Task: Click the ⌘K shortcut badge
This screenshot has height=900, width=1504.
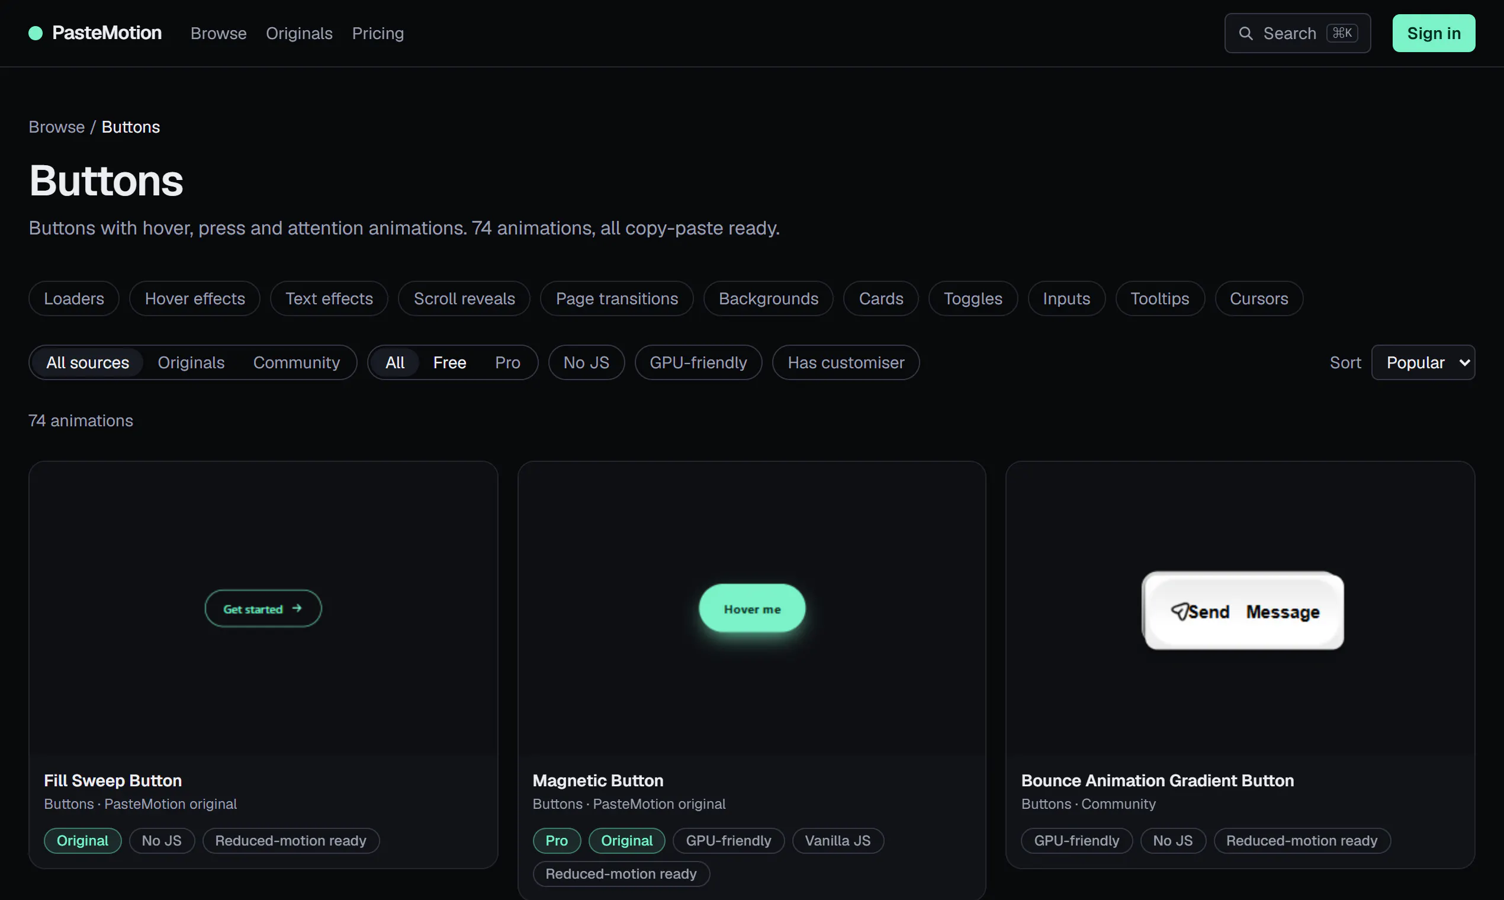Action: click(x=1342, y=33)
